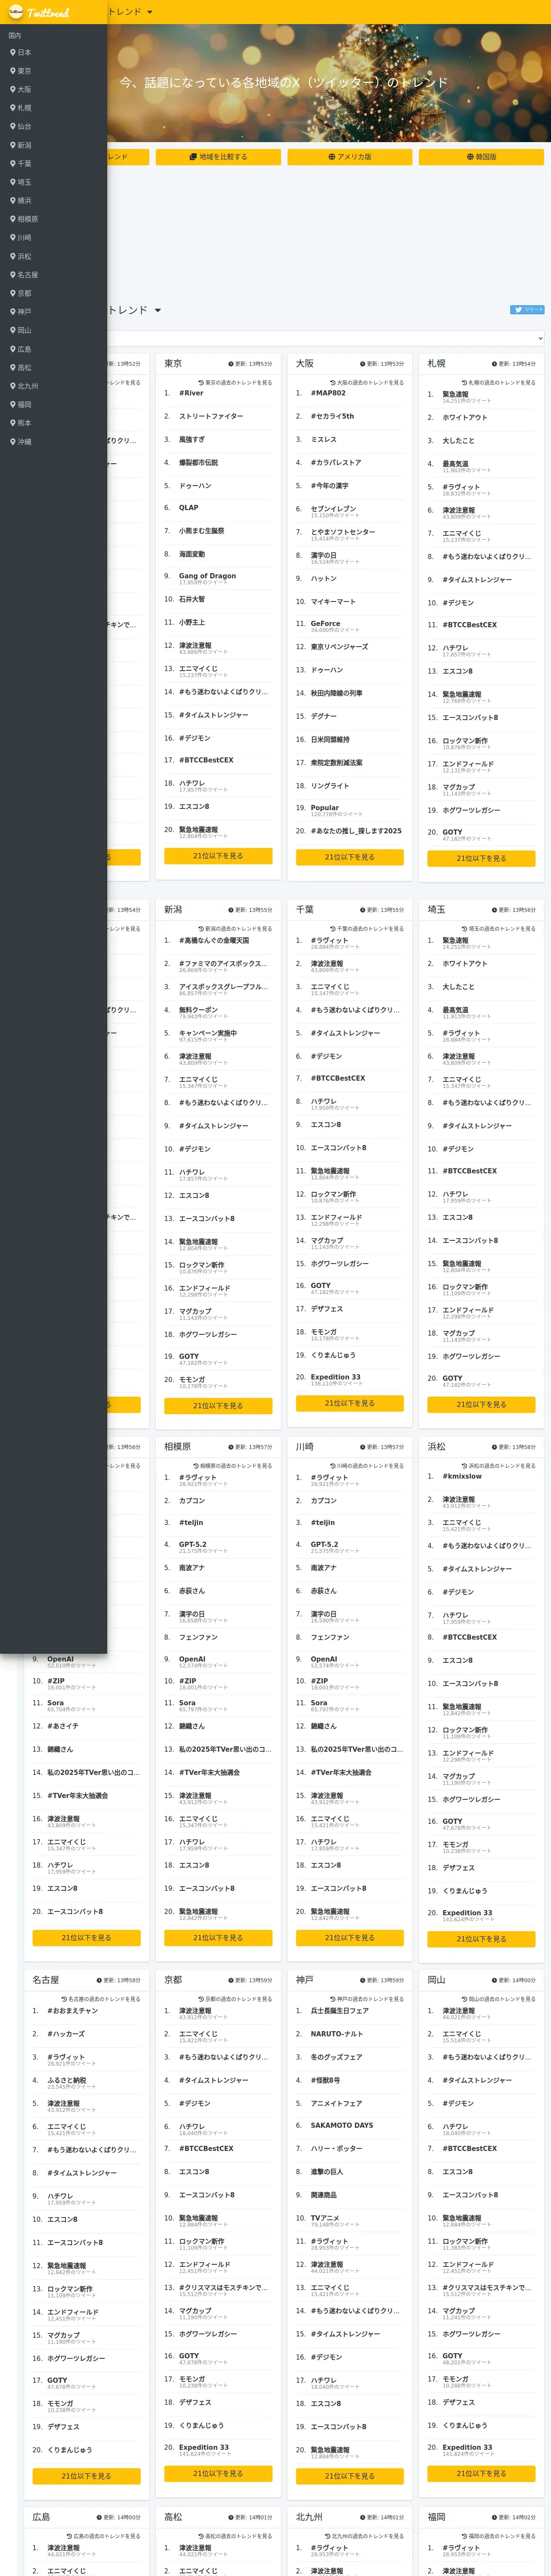Click 21位以下を見る in the 浜松 card
This screenshot has height=2576, width=551.
tap(481, 1938)
